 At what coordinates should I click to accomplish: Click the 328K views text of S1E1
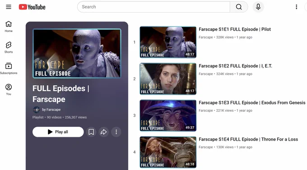[225, 37]
